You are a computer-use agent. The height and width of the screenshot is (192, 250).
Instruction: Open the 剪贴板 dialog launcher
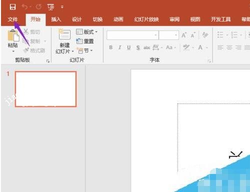point(48,61)
